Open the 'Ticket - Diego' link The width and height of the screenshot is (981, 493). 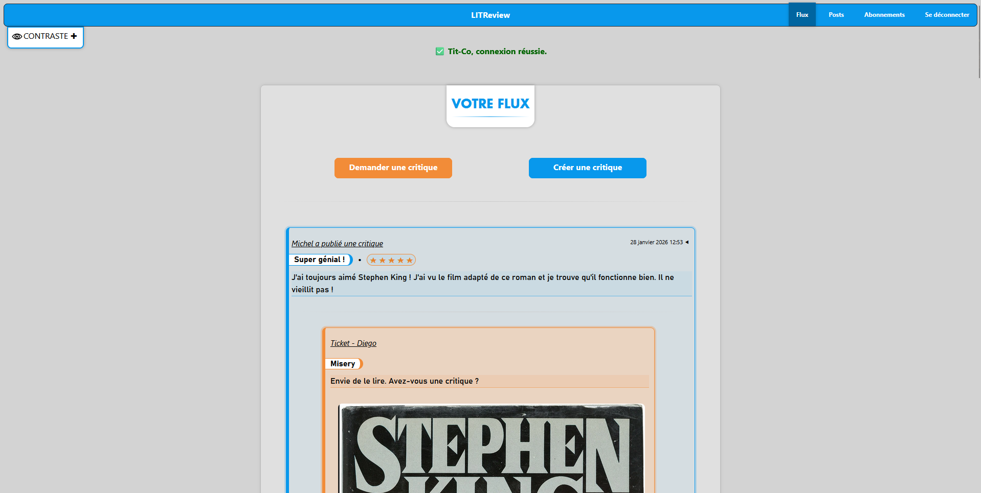point(353,343)
